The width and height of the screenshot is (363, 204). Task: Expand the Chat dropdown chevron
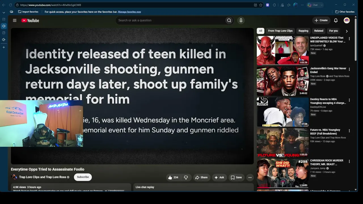coord(322,5)
